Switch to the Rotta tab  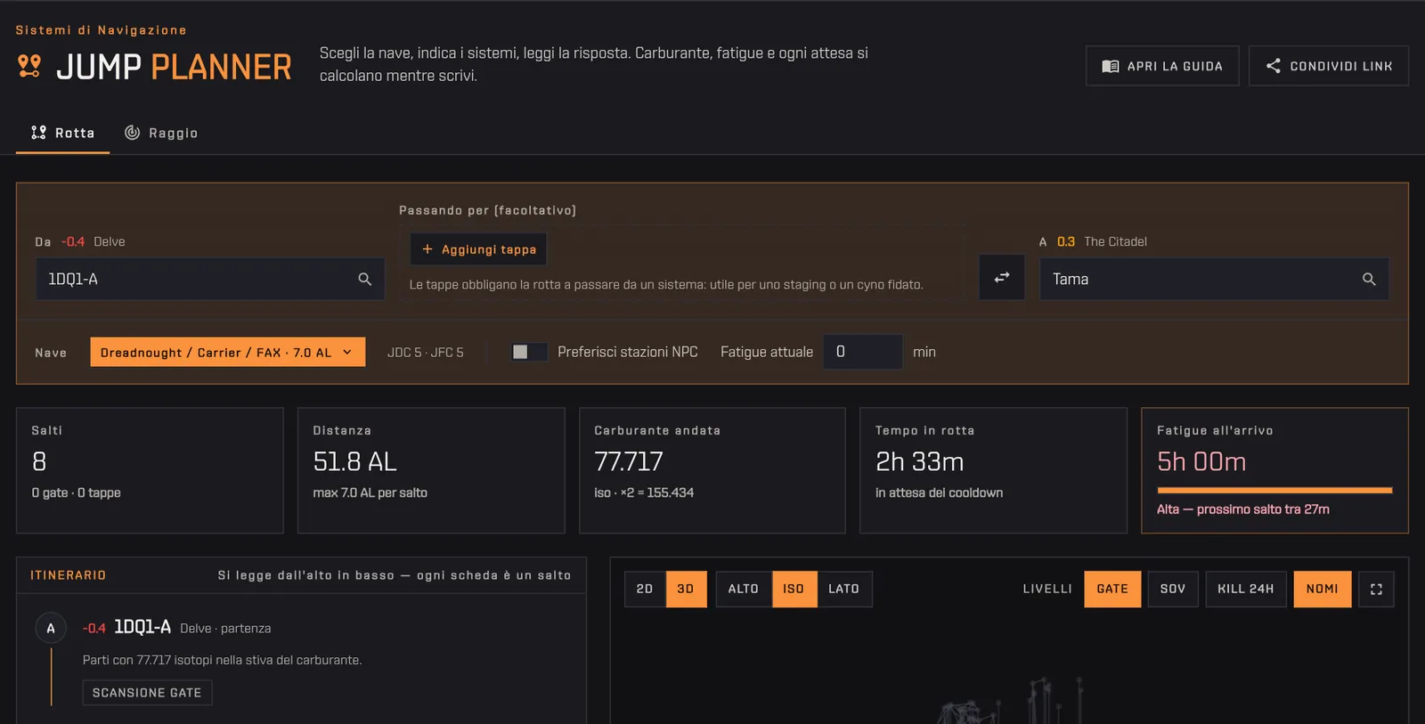point(62,133)
